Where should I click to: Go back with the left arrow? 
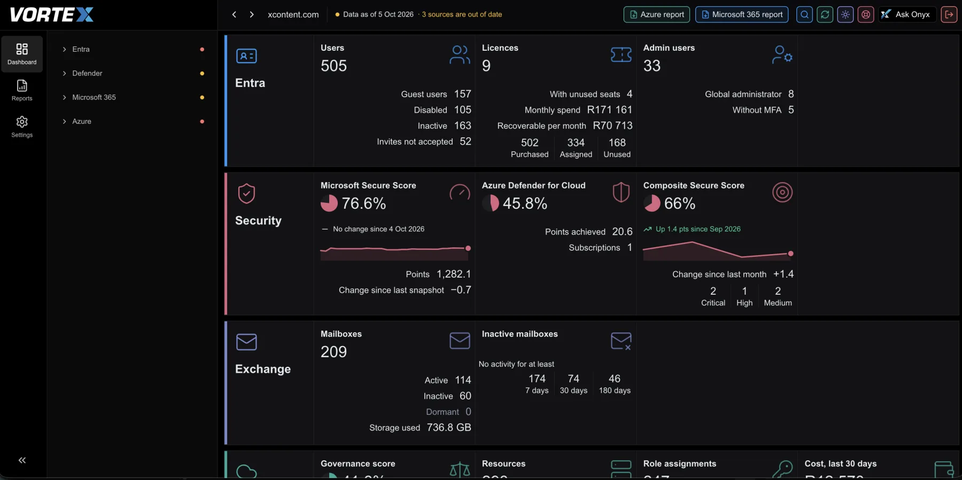tap(234, 14)
